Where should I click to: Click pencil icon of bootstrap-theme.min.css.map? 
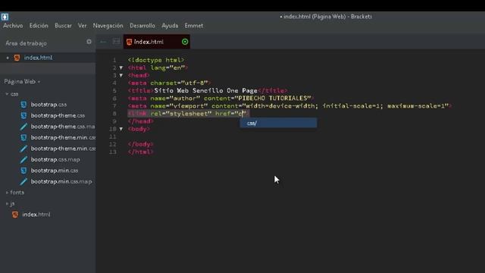pyautogui.click(x=23, y=149)
